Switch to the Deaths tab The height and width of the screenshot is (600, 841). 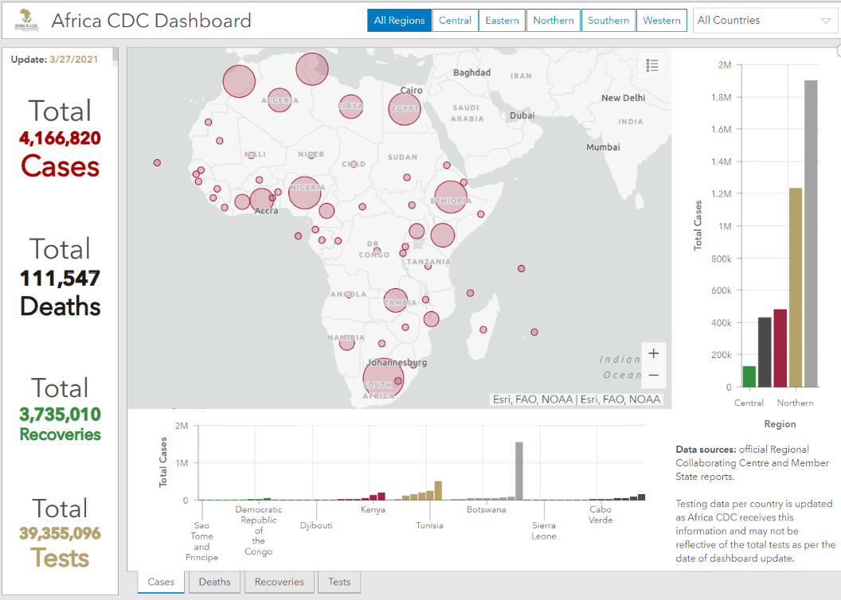click(214, 582)
